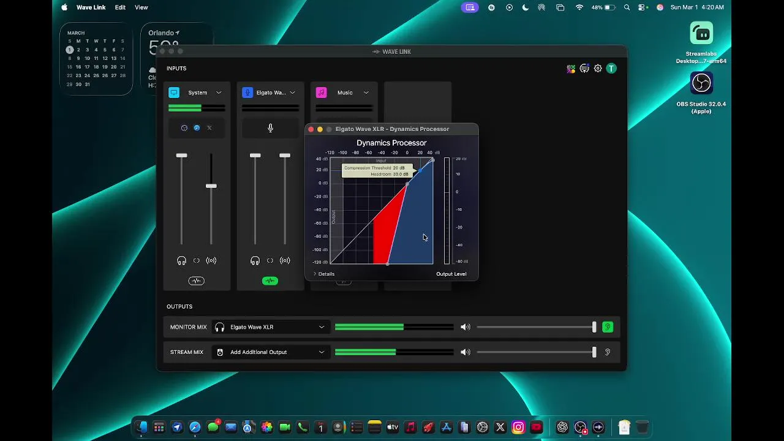Image resolution: width=784 pixels, height=441 pixels.
Task: Toggle Elgato Wave channel stream broadcast mute
Action: pos(285,261)
